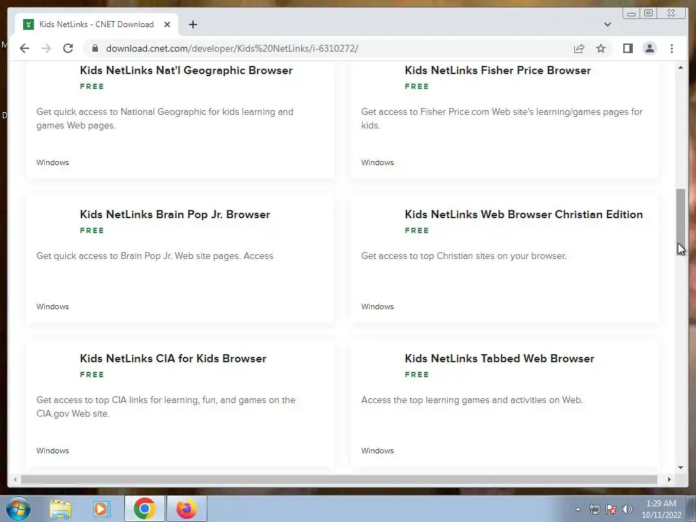Show hidden system tray icons
Viewport: 696px width, 522px height.
click(578, 509)
